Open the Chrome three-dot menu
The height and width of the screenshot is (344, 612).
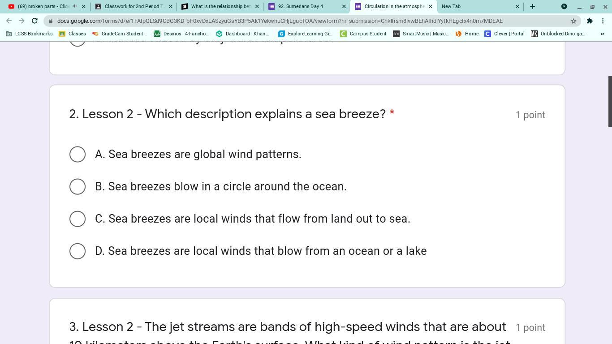coord(603,21)
